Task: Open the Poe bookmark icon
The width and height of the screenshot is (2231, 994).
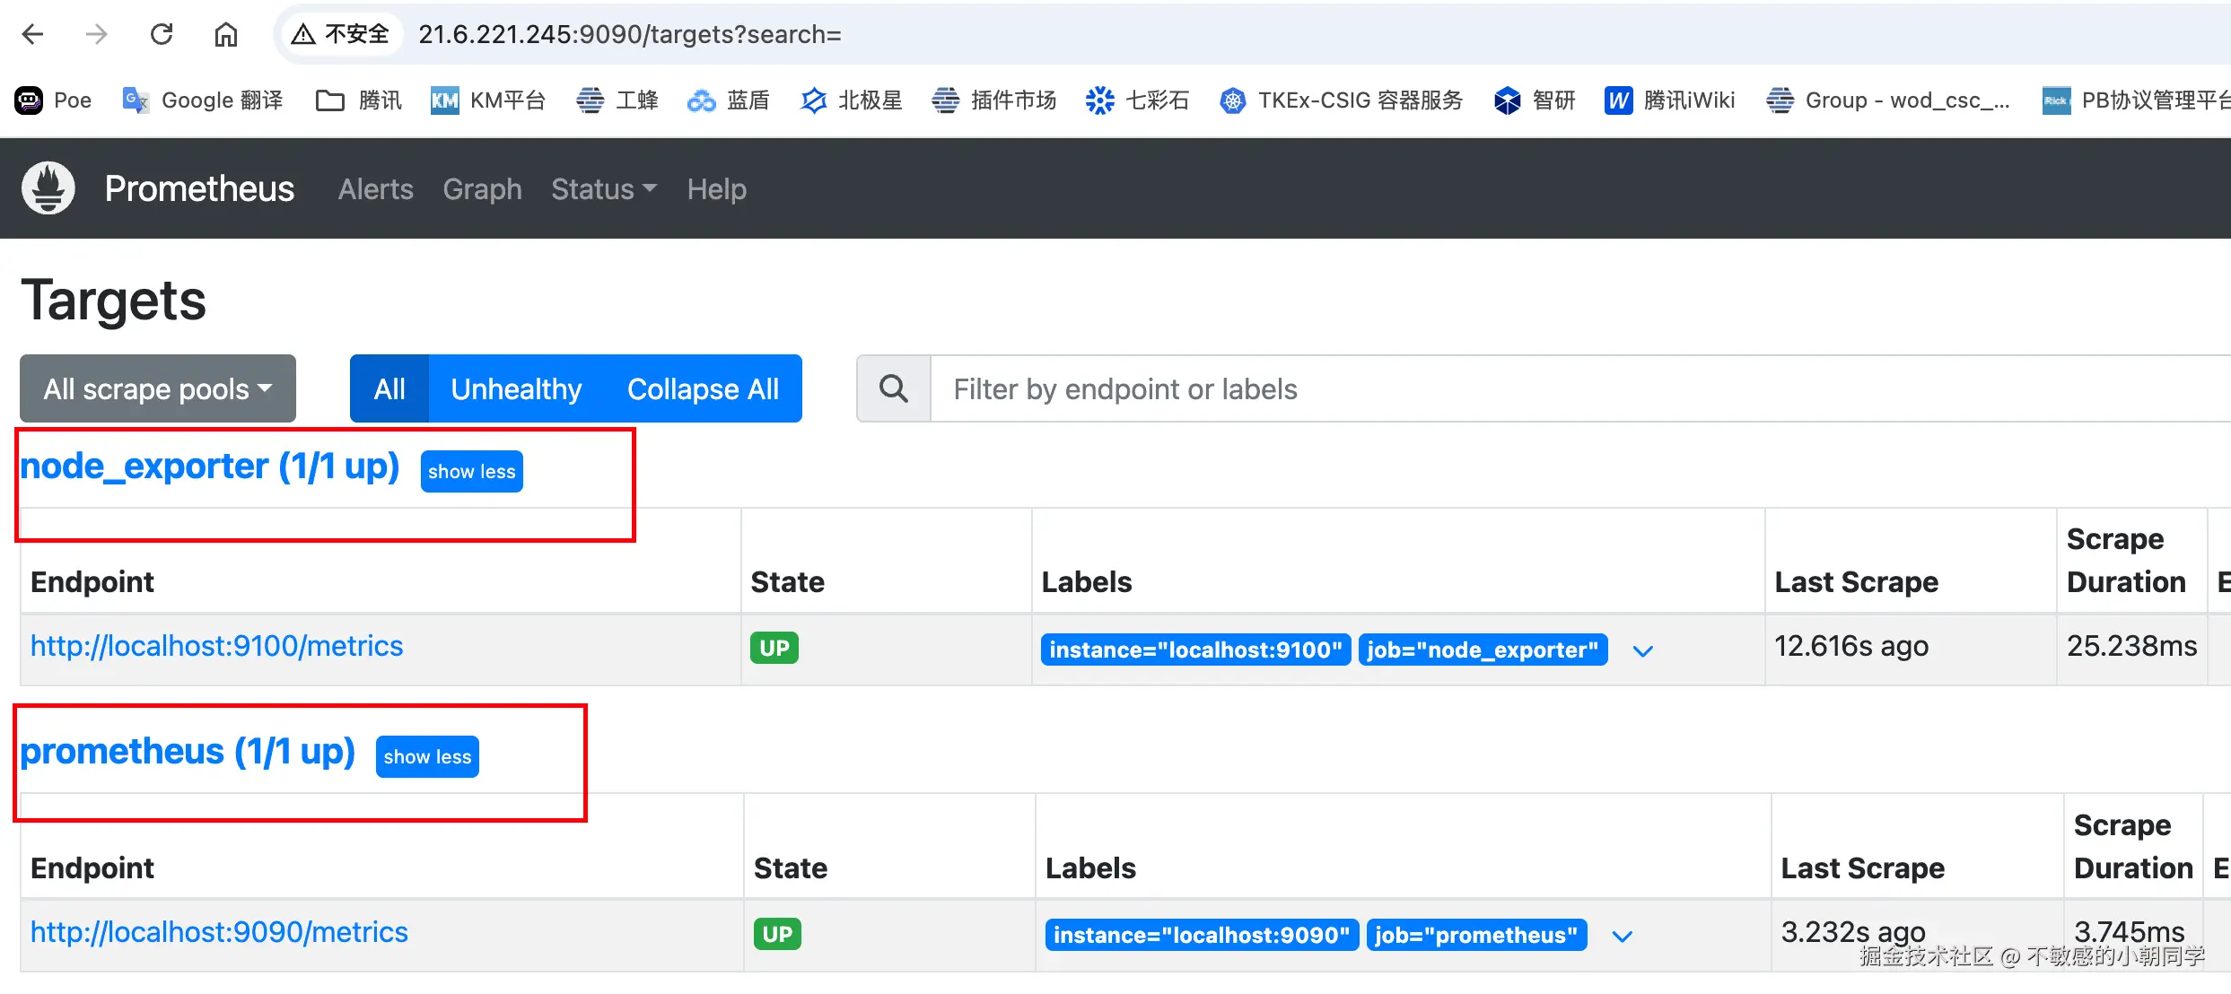Action: pyautogui.click(x=29, y=100)
